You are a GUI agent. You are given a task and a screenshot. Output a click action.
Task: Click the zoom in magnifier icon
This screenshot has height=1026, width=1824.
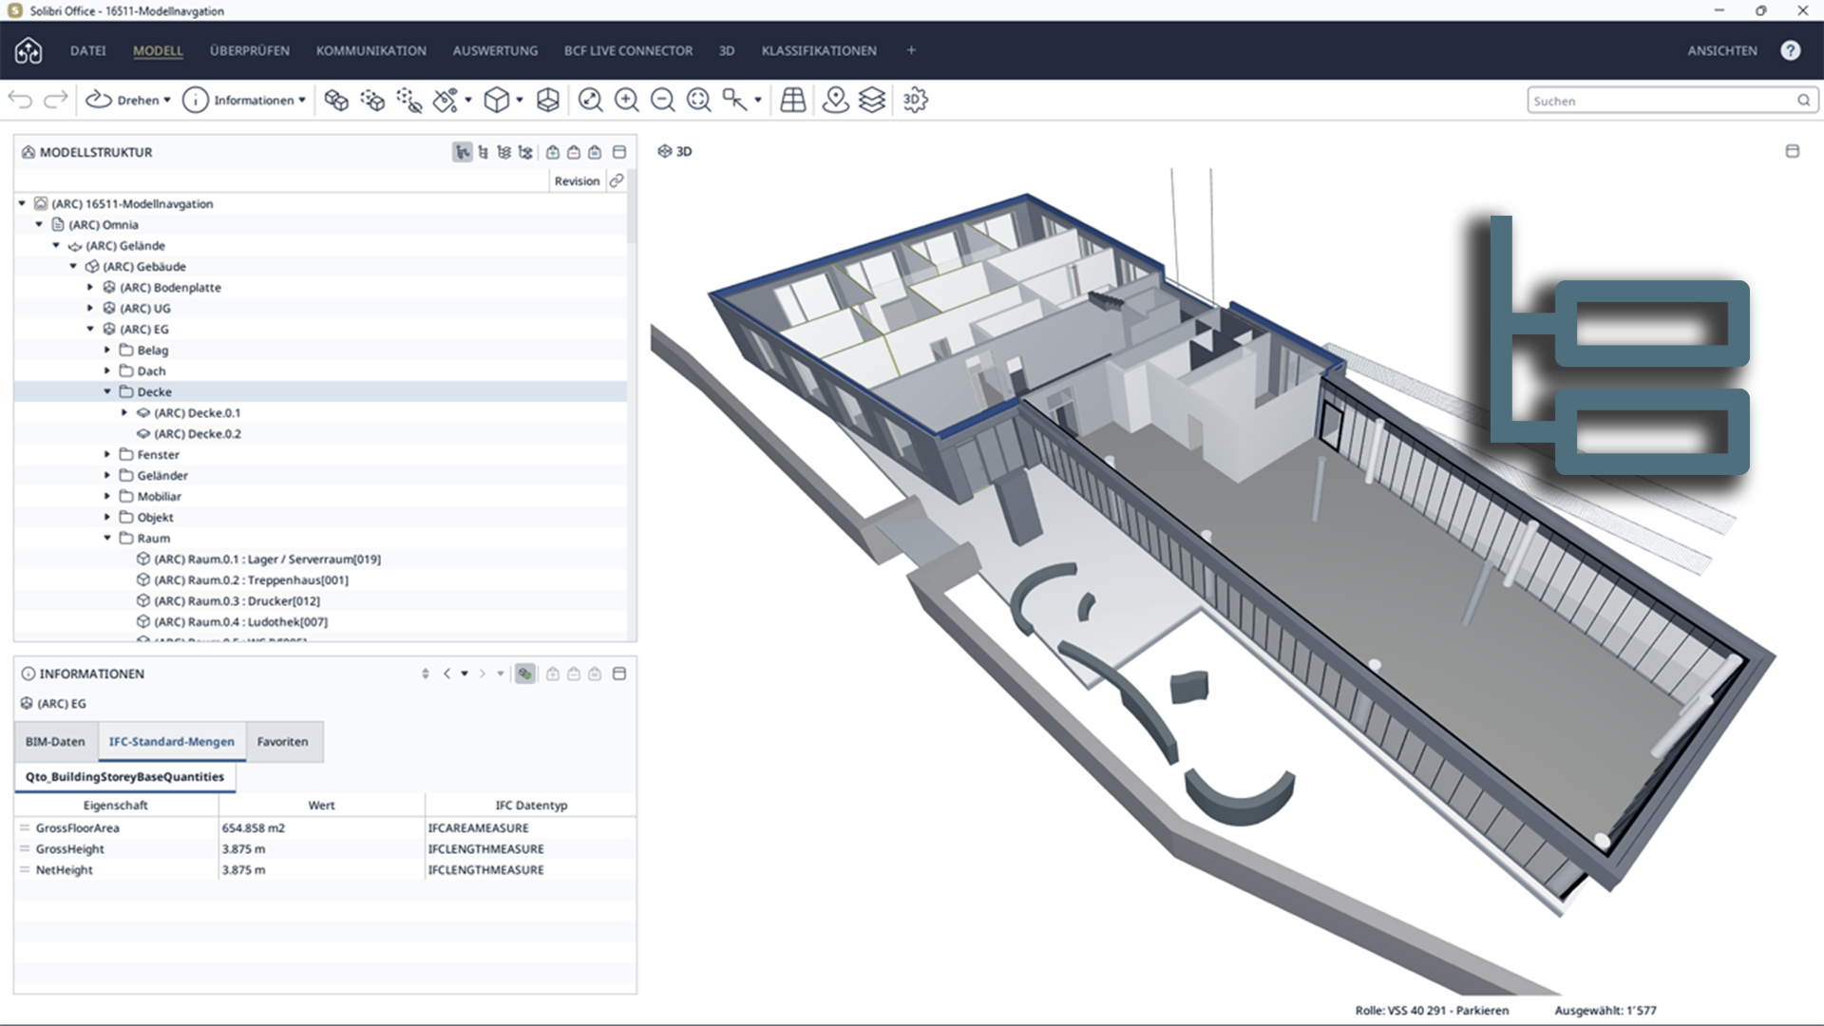click(x=626, y=100)
